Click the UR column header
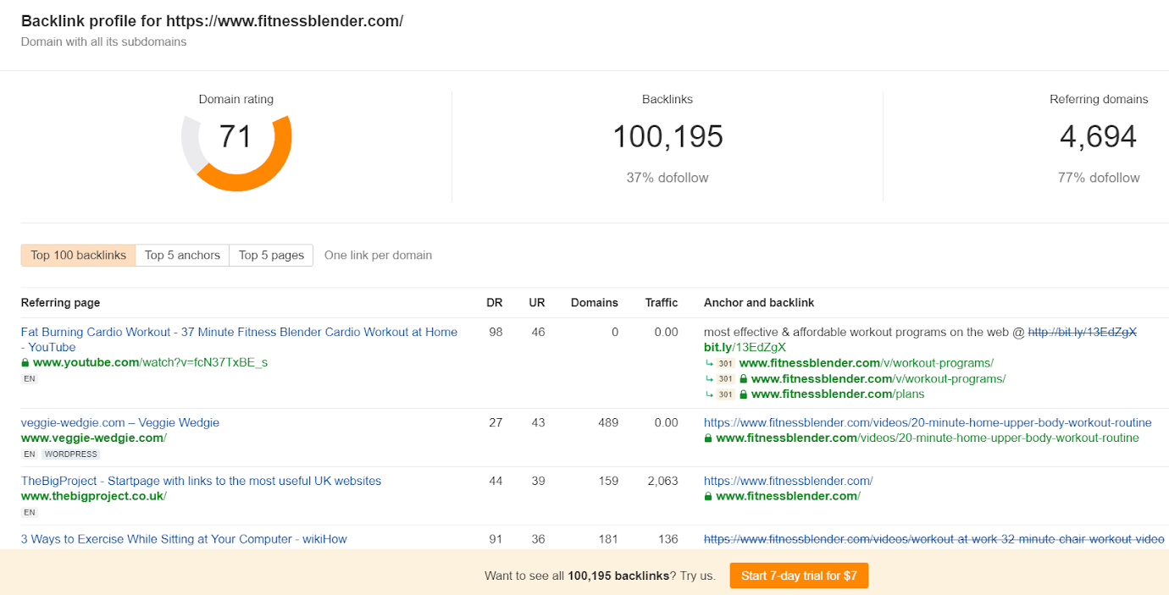The height and width of the screenshot is (595, 1169). click(x=537, y=302)
